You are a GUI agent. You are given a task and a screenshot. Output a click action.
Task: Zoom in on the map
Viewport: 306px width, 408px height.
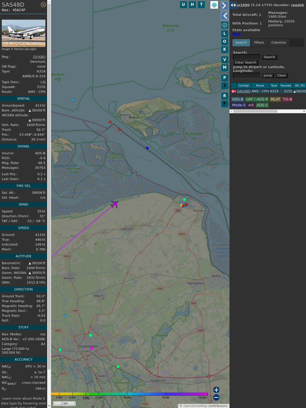[x=216, y=390]
